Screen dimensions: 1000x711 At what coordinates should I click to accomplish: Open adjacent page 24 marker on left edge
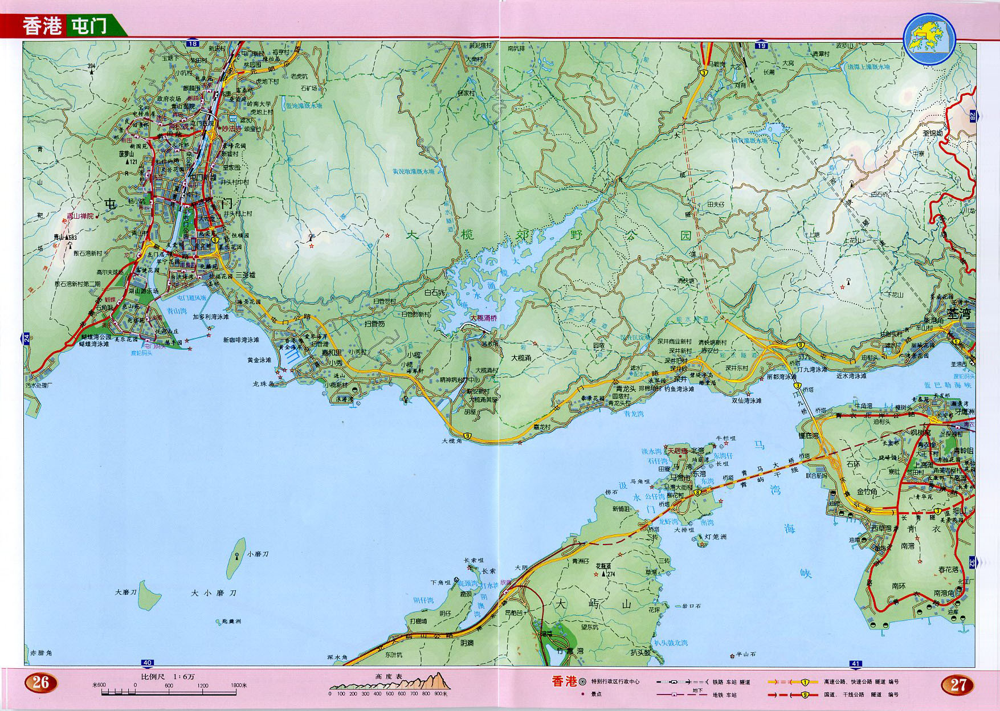(26, 338)
